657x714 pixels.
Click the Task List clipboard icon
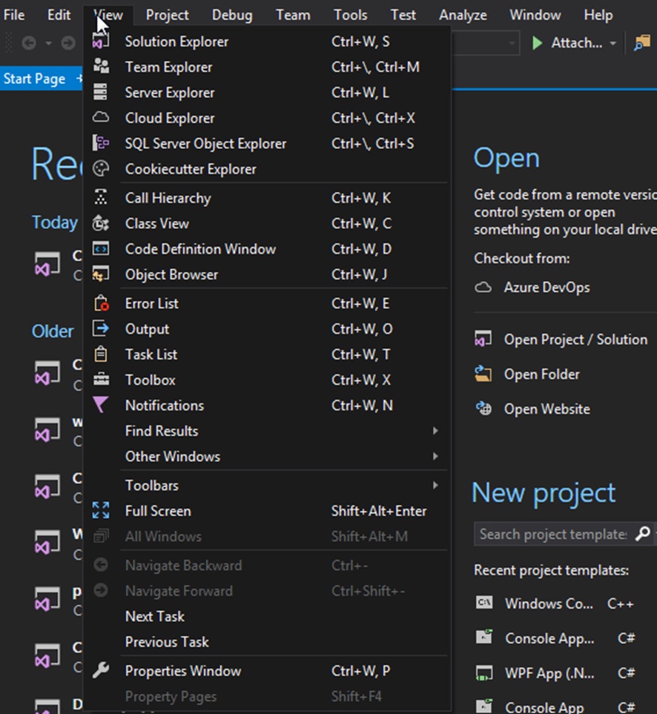point(101,354)
